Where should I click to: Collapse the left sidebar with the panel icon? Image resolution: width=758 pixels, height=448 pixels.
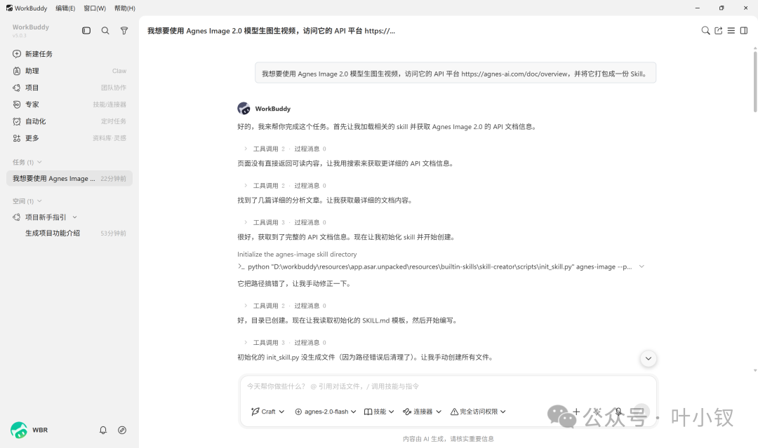pos(86,30)
